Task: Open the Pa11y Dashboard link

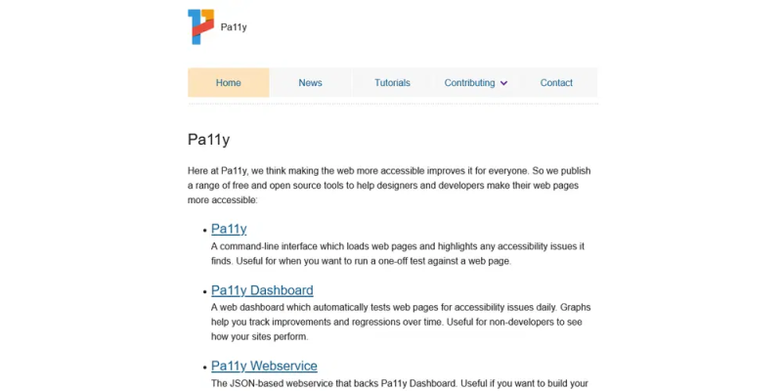Action: point(262,290)
